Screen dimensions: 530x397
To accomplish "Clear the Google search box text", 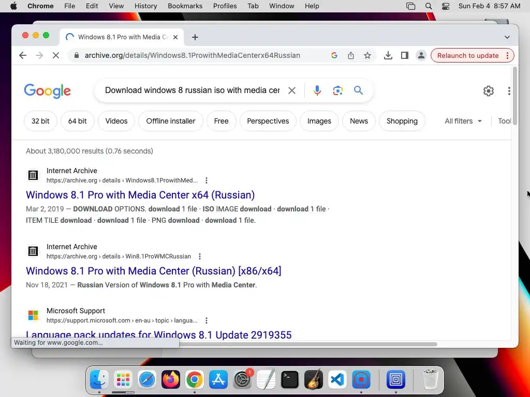I will [292, 90].
